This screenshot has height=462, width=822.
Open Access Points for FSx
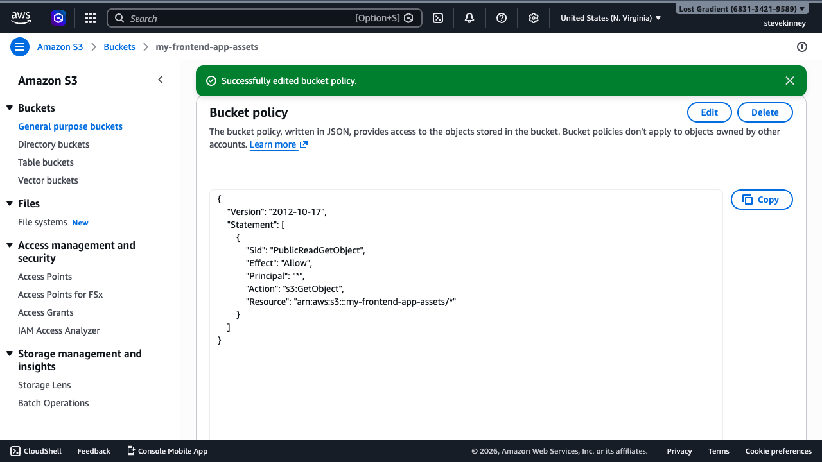point(60,295)
